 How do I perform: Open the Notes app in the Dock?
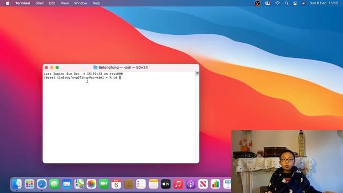153,184
